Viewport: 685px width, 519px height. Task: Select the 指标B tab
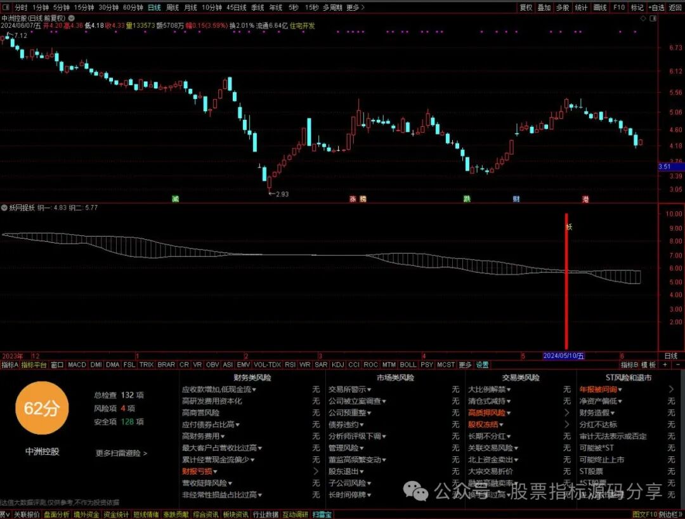pyautogui.click(x=629, y=365)
